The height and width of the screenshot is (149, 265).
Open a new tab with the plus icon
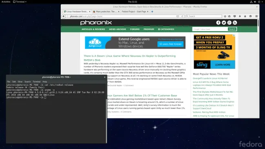tap(152, 11)
